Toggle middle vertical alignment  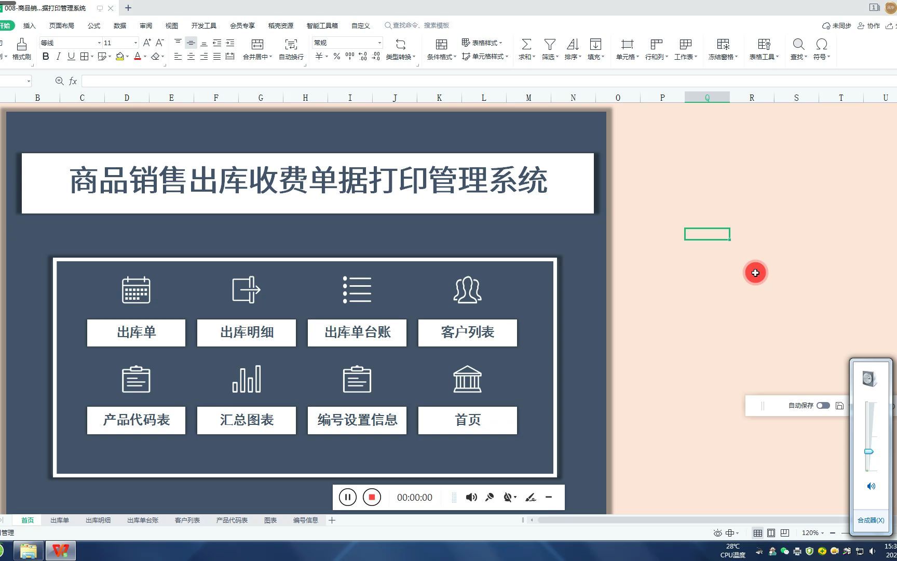coord(191,43)
